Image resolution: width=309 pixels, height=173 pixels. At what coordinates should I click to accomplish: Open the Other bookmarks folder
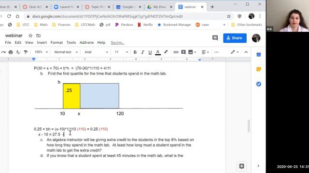(x=247, y=25)
